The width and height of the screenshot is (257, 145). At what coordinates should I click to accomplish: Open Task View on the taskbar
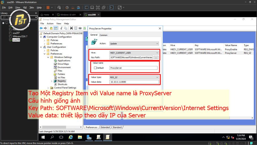point(61,137)
